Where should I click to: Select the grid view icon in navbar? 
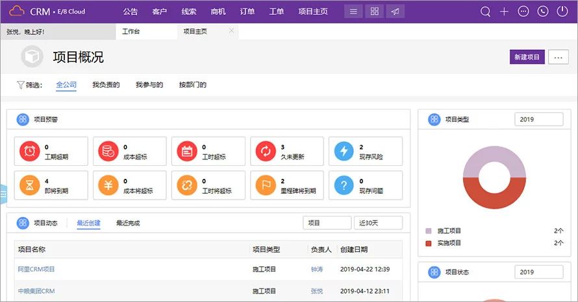[x=373, y=12]
